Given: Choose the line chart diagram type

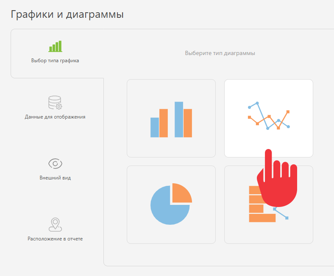Looking at the screenshot, I should (x=269, y=119).
